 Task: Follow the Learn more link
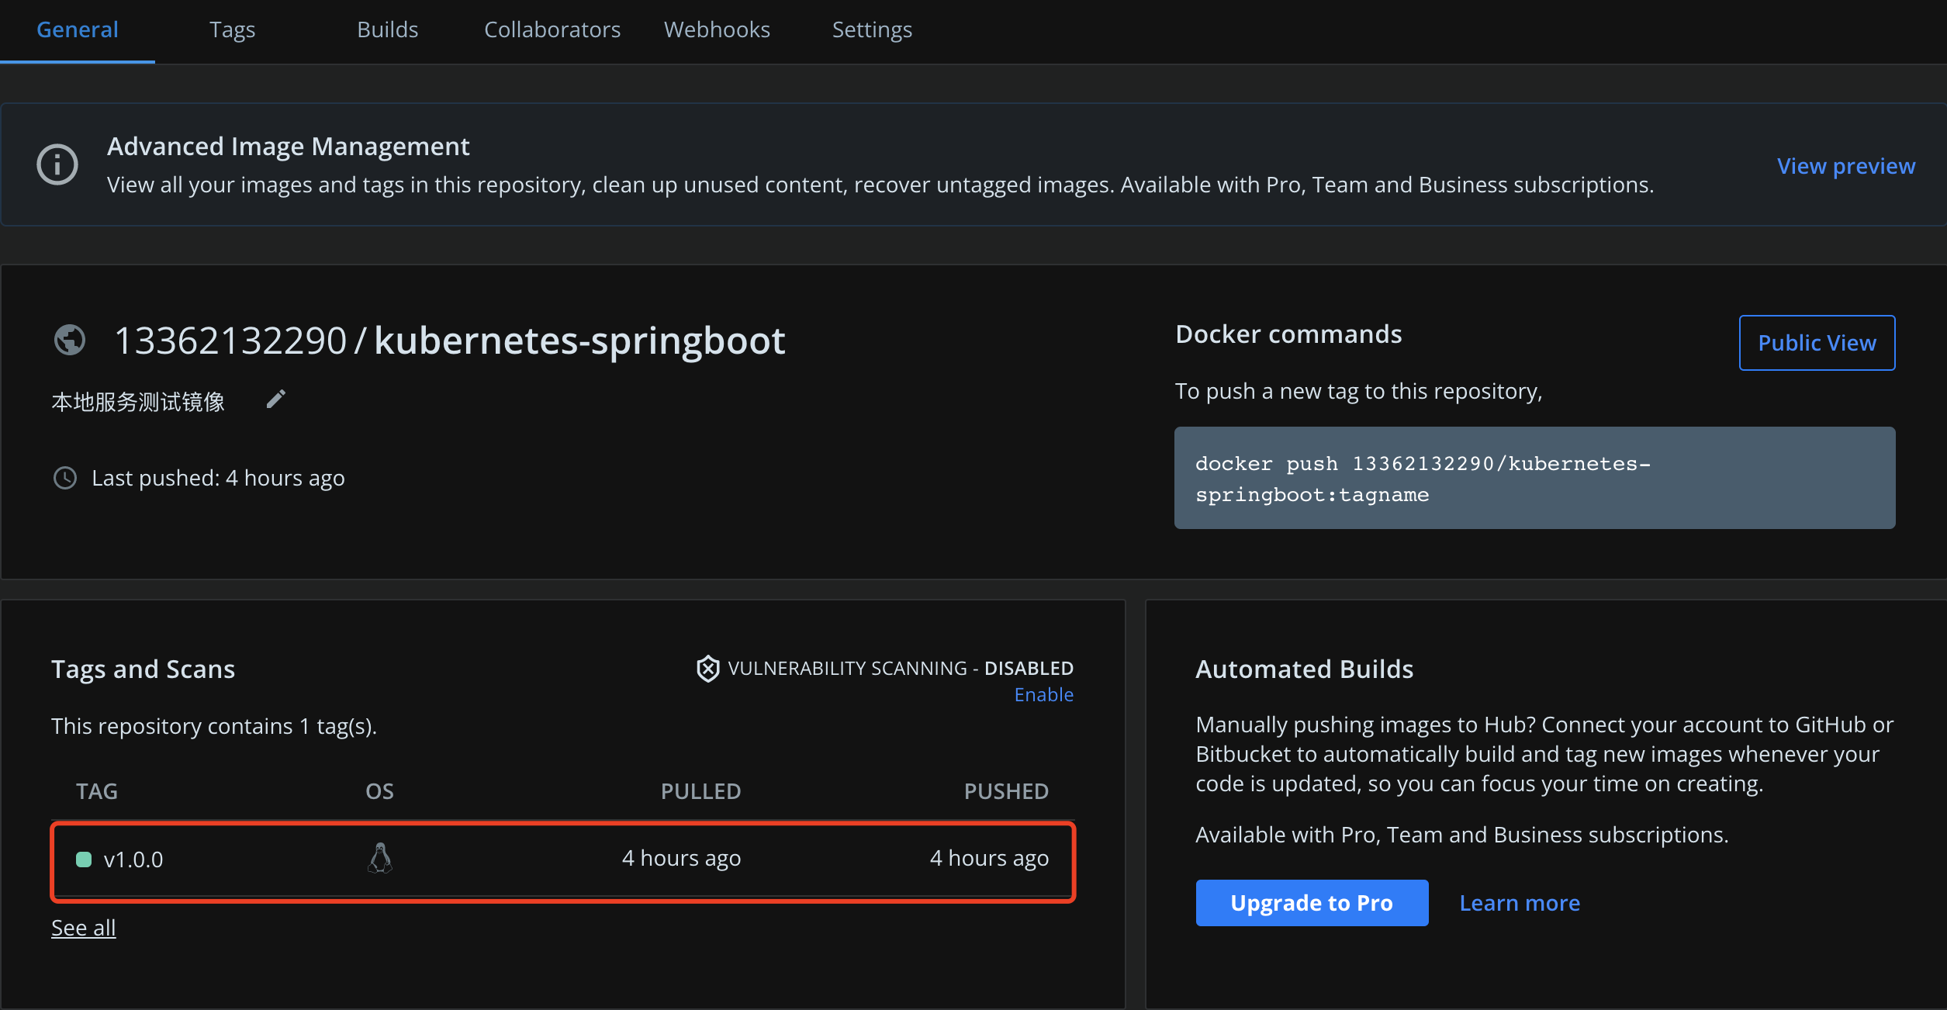(1520, 903)
